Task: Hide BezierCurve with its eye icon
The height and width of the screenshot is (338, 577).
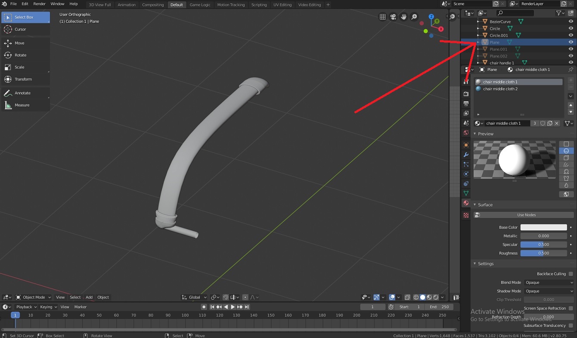Action: click(x=571, y=22)
